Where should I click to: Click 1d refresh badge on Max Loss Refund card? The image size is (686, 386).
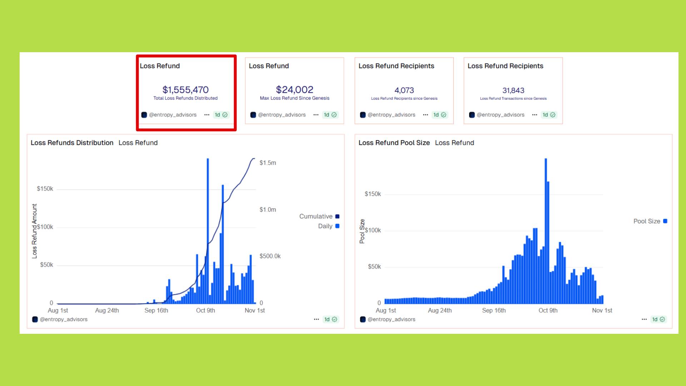[330, 115]
